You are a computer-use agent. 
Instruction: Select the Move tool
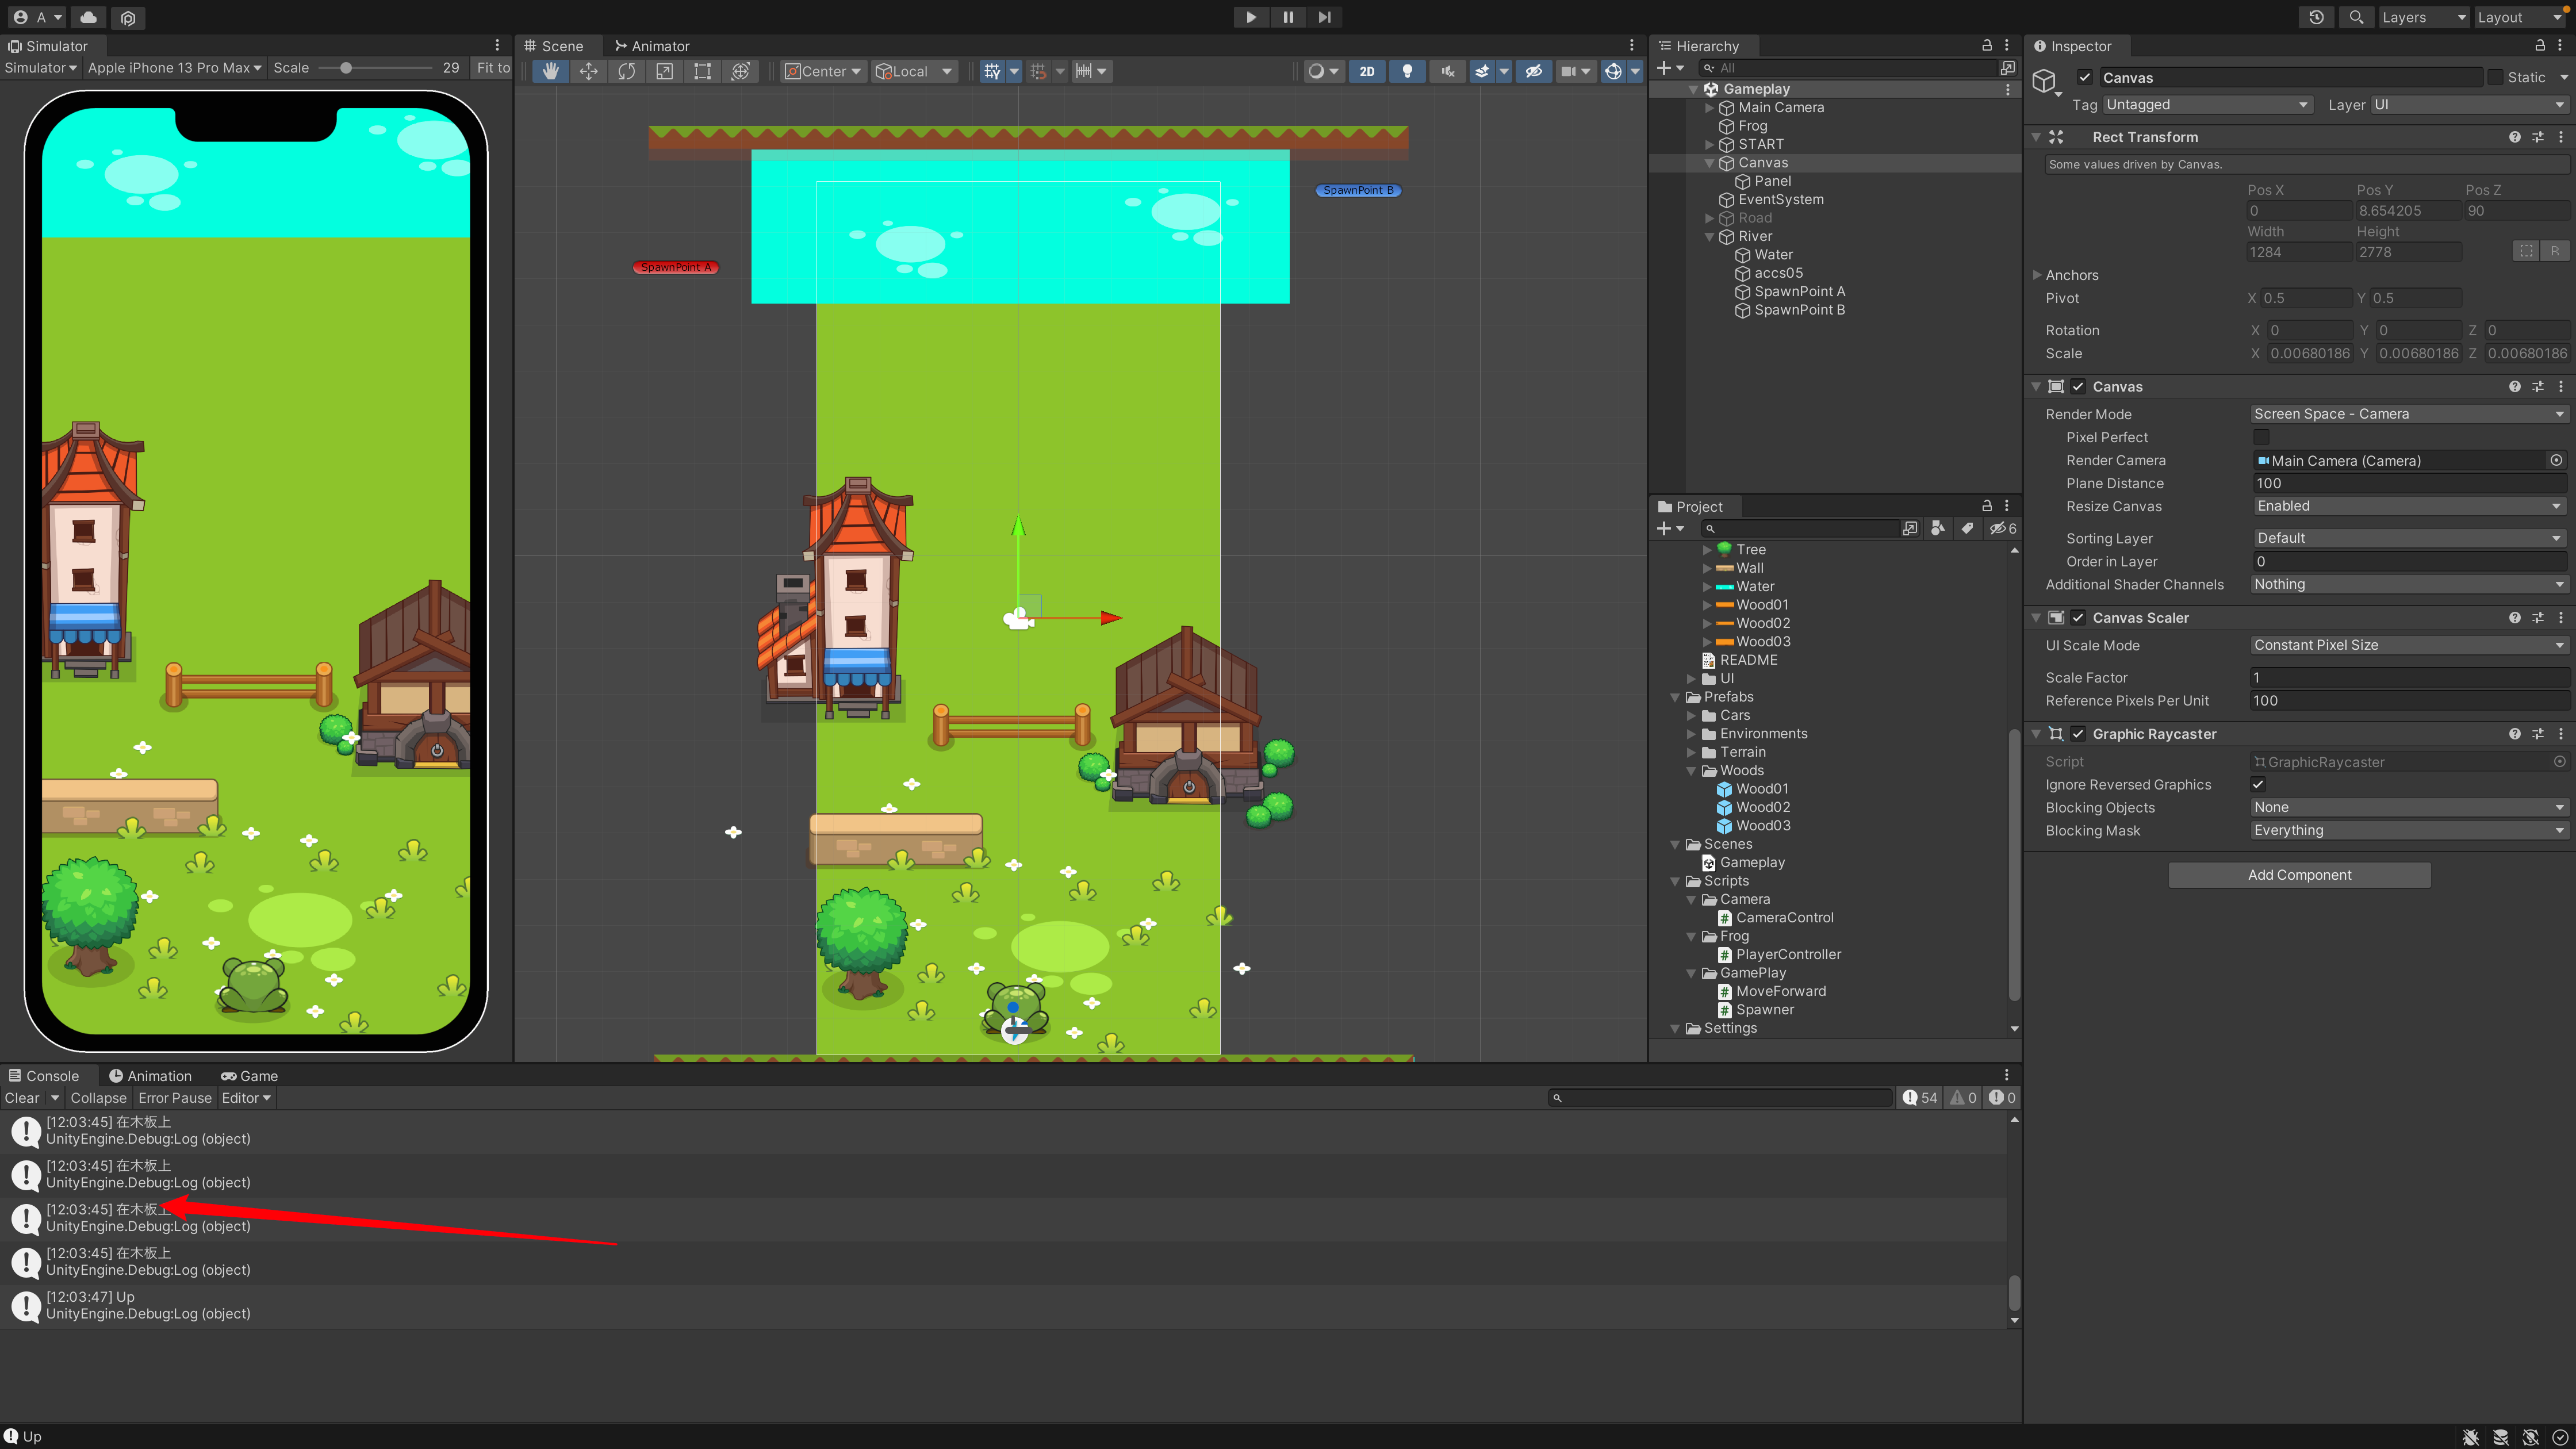[x=589, y=71]
